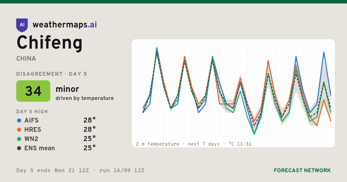Click the minor disagreement label
This screenshot has height=182, width=347.
67,89
